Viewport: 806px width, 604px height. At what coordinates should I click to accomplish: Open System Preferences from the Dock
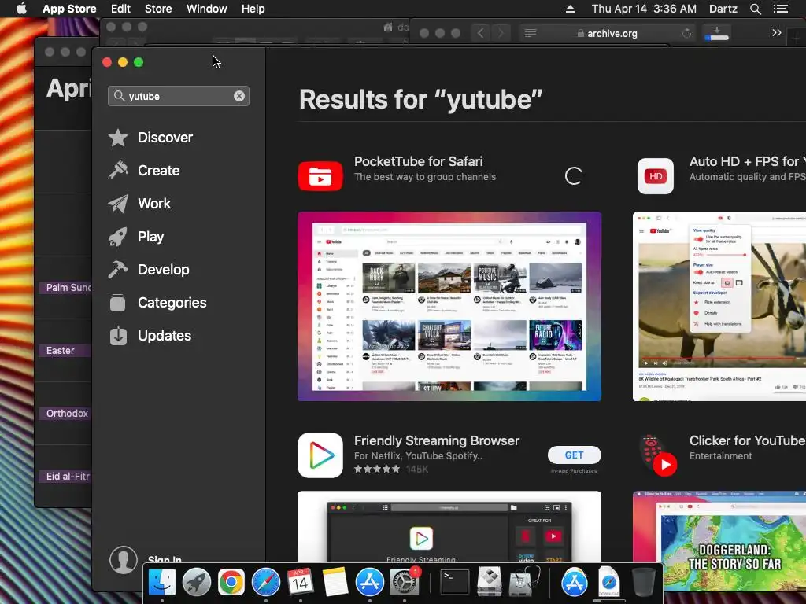(405, 583)
